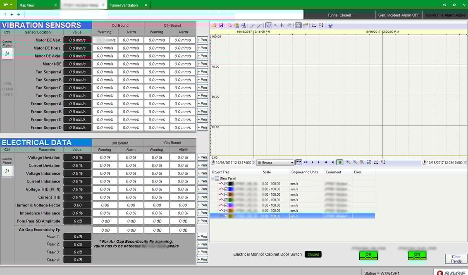Click the black color swatch of first trace
The image size is (468, 275).
232,184
